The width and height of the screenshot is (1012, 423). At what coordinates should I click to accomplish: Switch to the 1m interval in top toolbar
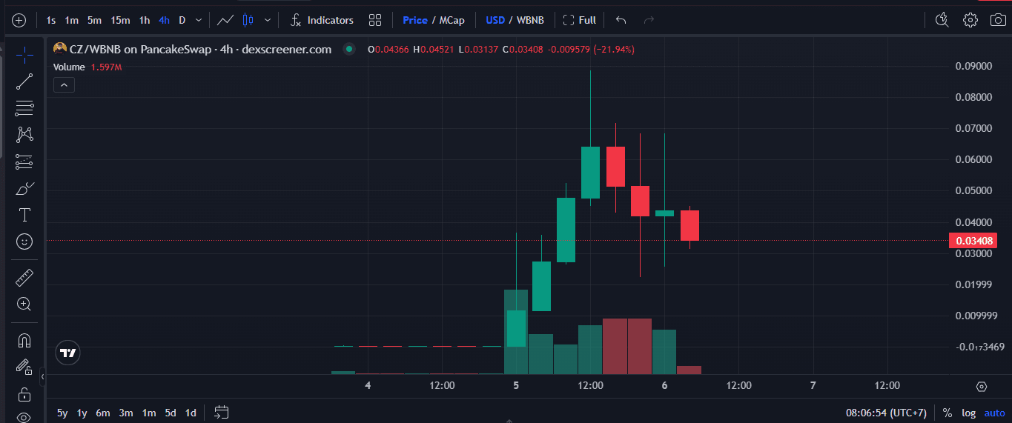coord(71,20)
